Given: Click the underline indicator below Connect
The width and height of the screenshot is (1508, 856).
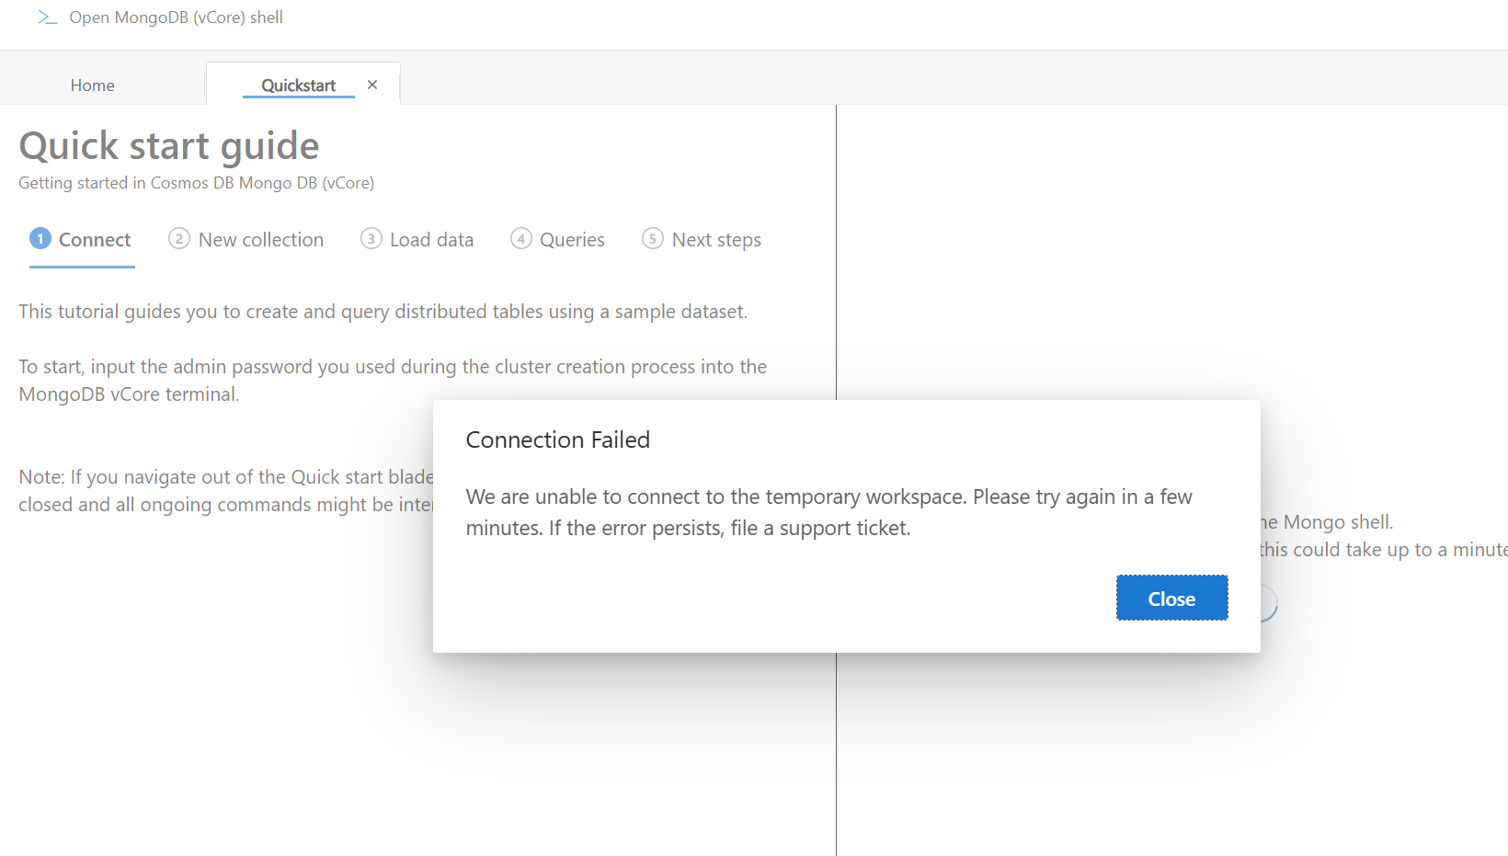Looking at the screenshot, I should click(82, 268).
